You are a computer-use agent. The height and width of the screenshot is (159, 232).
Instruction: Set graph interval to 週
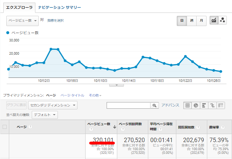point(192,21)
